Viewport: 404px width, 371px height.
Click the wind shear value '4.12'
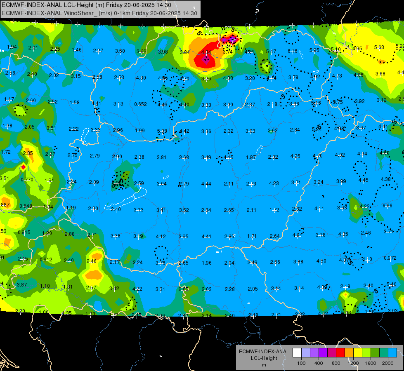click(161, 236)
